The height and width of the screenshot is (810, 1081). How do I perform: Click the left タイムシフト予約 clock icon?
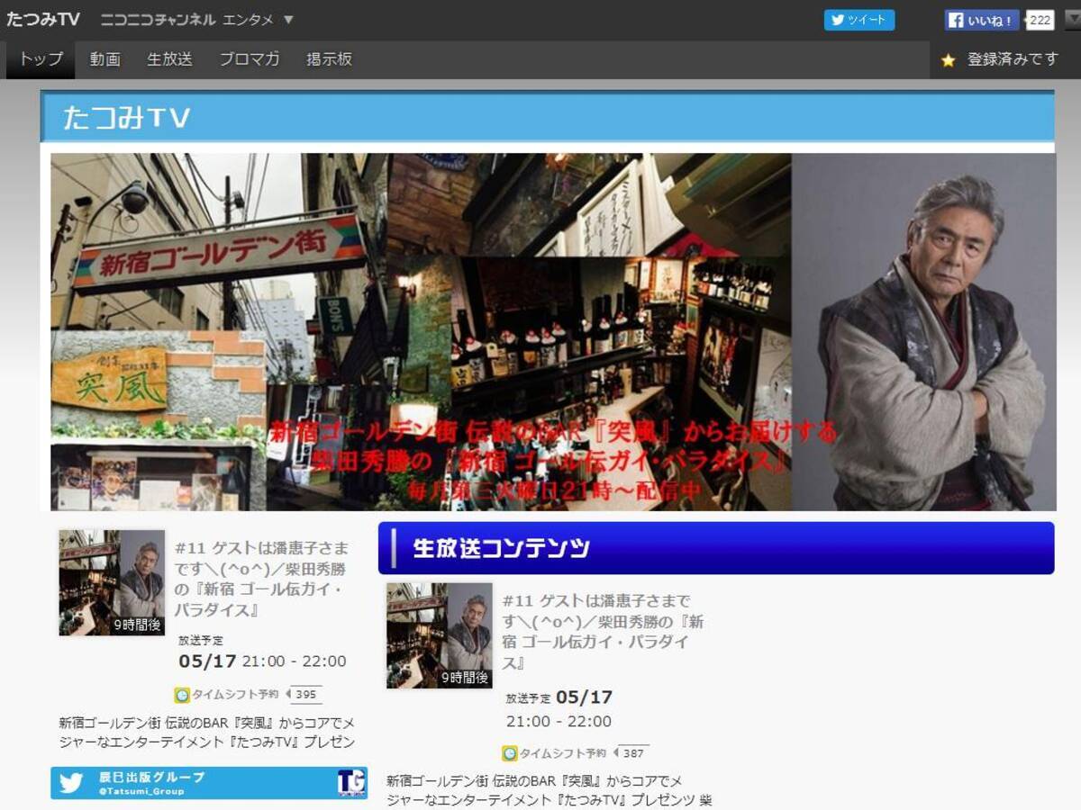tap(182, 695)
